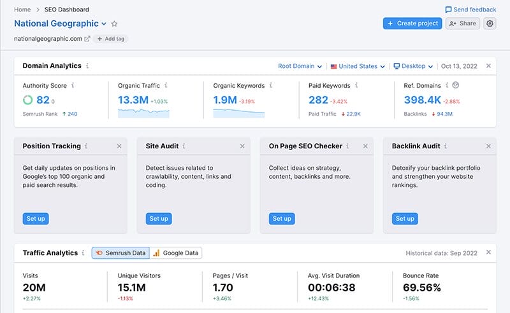The image size is (510, 313).
Task: Click the nationalgeographic.com domain text
Action: (48, 39)
